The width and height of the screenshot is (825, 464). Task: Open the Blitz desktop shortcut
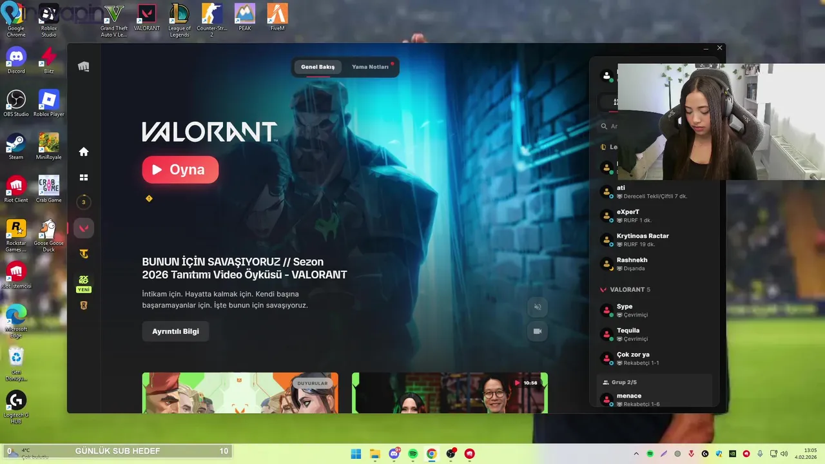click(x=49, y=61)
